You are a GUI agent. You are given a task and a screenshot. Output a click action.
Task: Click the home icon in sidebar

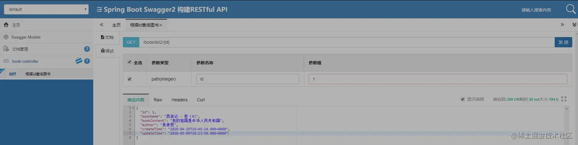click(x=6, y=25)
